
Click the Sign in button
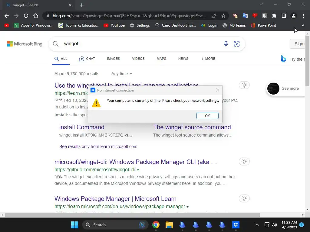(x=298, y=44)
